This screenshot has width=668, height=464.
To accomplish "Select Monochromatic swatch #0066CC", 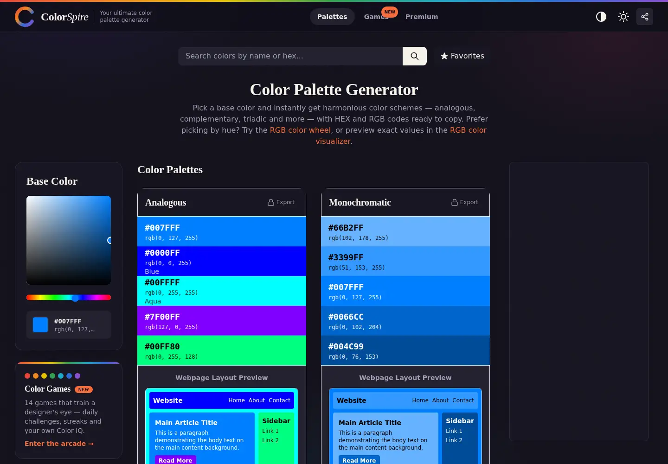I will click(405, 321).
